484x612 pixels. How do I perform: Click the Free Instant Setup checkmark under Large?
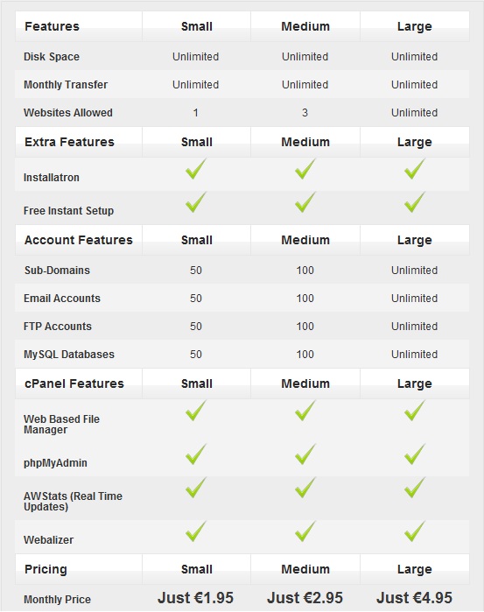click(415, 202)
